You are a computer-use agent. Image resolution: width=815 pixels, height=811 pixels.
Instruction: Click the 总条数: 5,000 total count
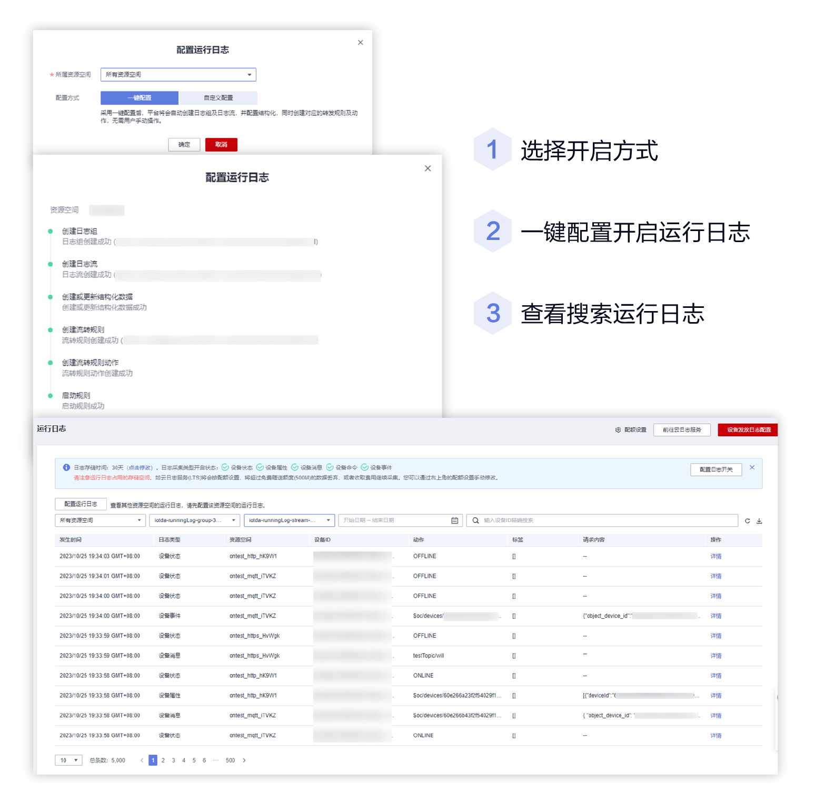[x=107, y=760]
